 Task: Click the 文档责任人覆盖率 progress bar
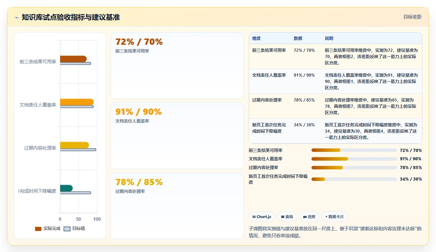click(354, 159)
